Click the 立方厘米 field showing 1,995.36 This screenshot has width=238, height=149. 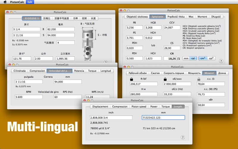coord(65,58)
